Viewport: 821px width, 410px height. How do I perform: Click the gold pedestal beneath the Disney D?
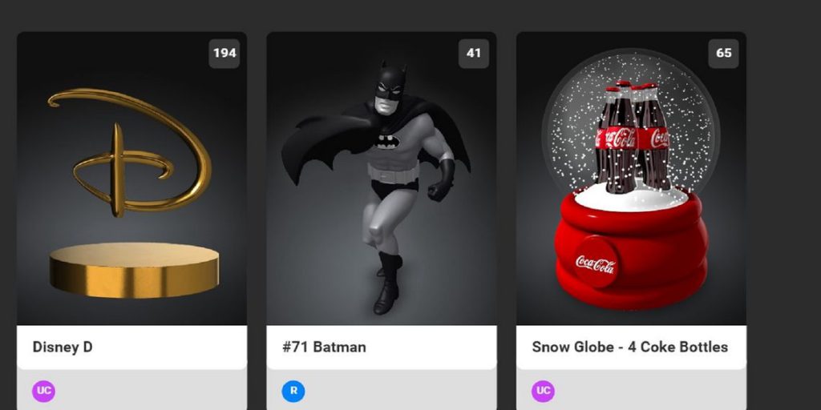[134, 270]
